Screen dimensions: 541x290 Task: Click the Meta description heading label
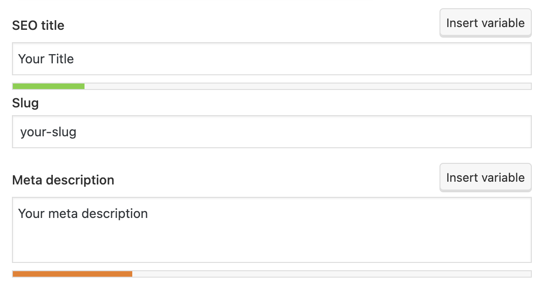(x=63, y=180)
